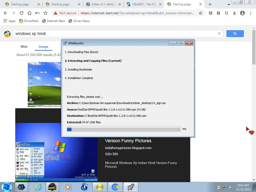Click the Internet Start logo beside search box
Screen dimensions: 256x192
7,34
